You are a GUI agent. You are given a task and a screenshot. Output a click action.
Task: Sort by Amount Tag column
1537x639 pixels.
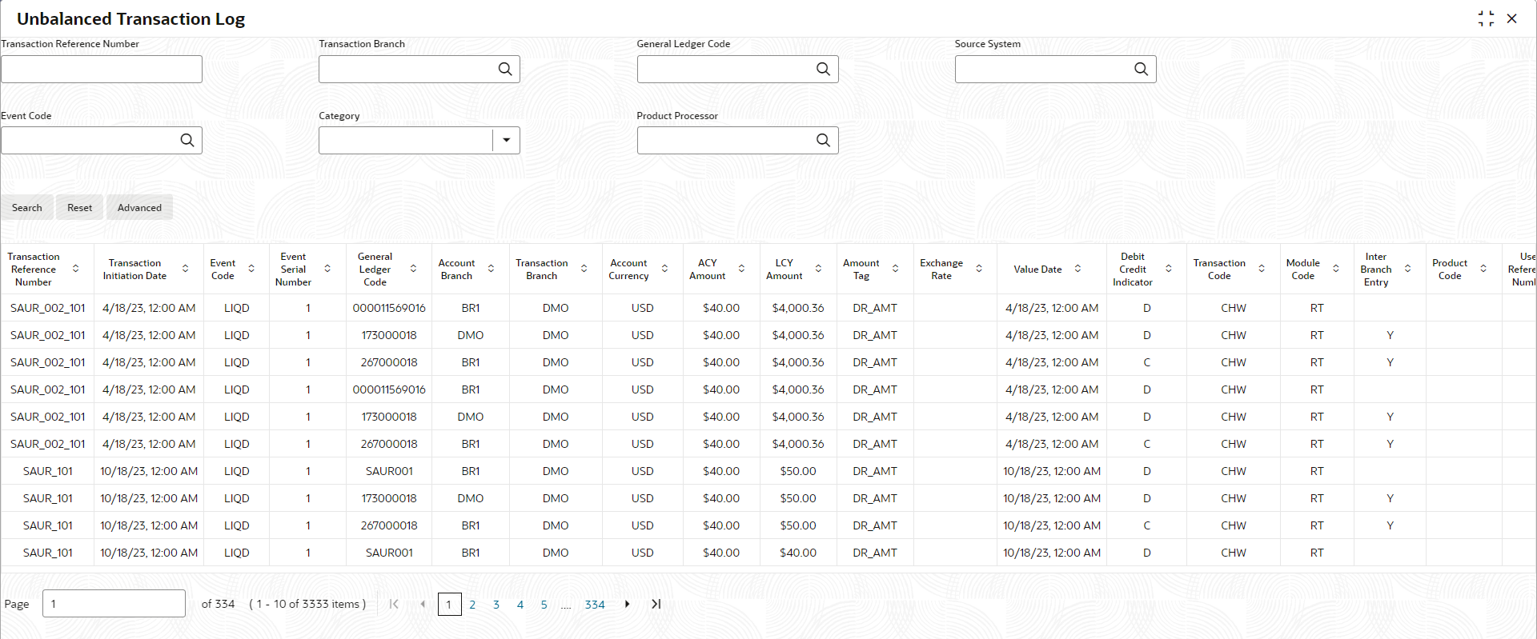pos(895,269)
